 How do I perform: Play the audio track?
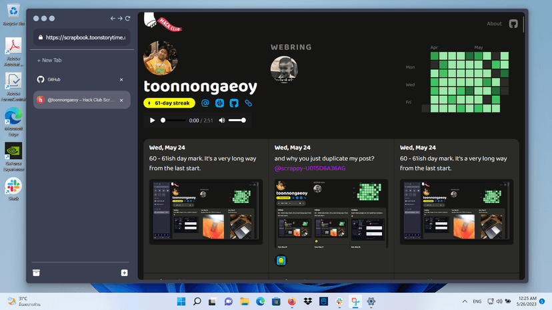152,120
